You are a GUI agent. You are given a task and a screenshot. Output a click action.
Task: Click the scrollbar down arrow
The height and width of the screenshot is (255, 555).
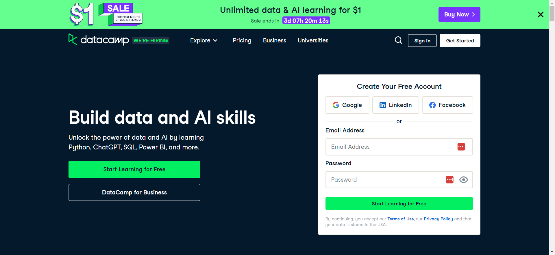(552, 252)
